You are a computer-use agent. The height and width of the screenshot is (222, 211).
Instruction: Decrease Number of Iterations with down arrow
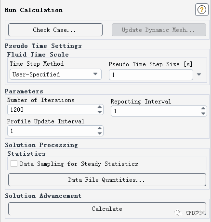coord(100,112)
